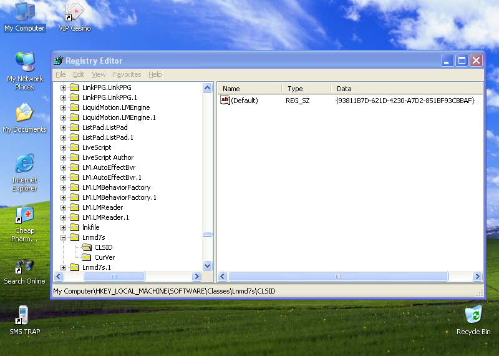Viewport: 499px width, 356px height.
Task: Click the status bar registry path
Action: point(164,291)
